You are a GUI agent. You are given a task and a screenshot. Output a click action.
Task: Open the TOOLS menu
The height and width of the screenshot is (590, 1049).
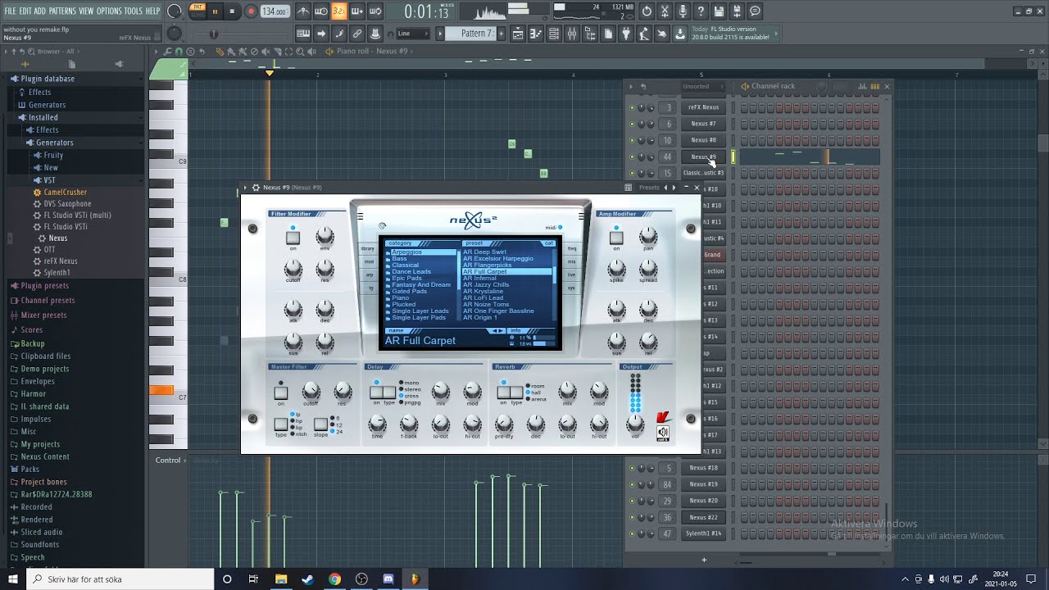coord(134,11)
